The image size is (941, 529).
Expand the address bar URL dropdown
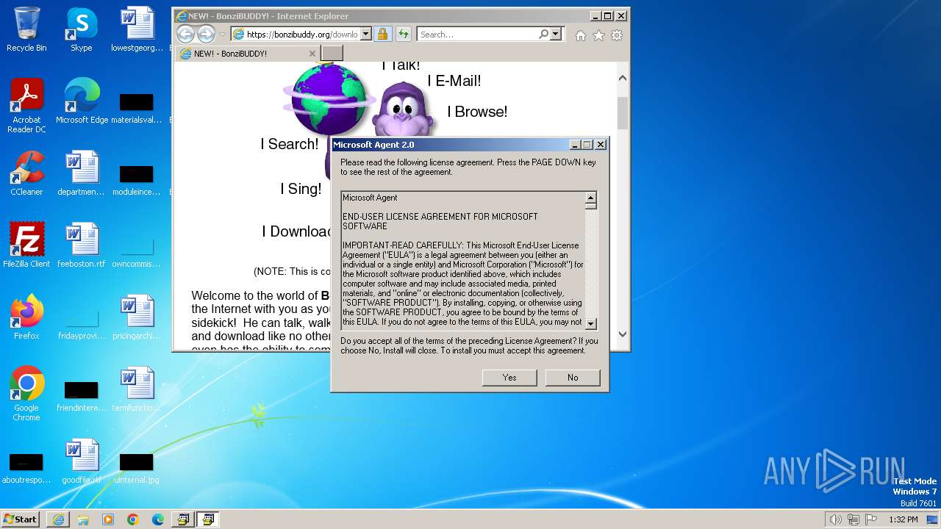coord(366,34)
